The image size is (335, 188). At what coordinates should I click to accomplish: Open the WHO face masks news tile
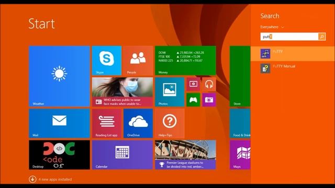[122, 92]
